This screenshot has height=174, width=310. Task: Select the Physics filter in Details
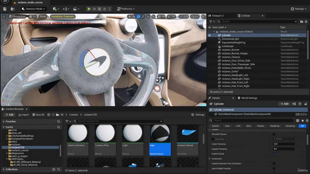click(x=261, y=126)
